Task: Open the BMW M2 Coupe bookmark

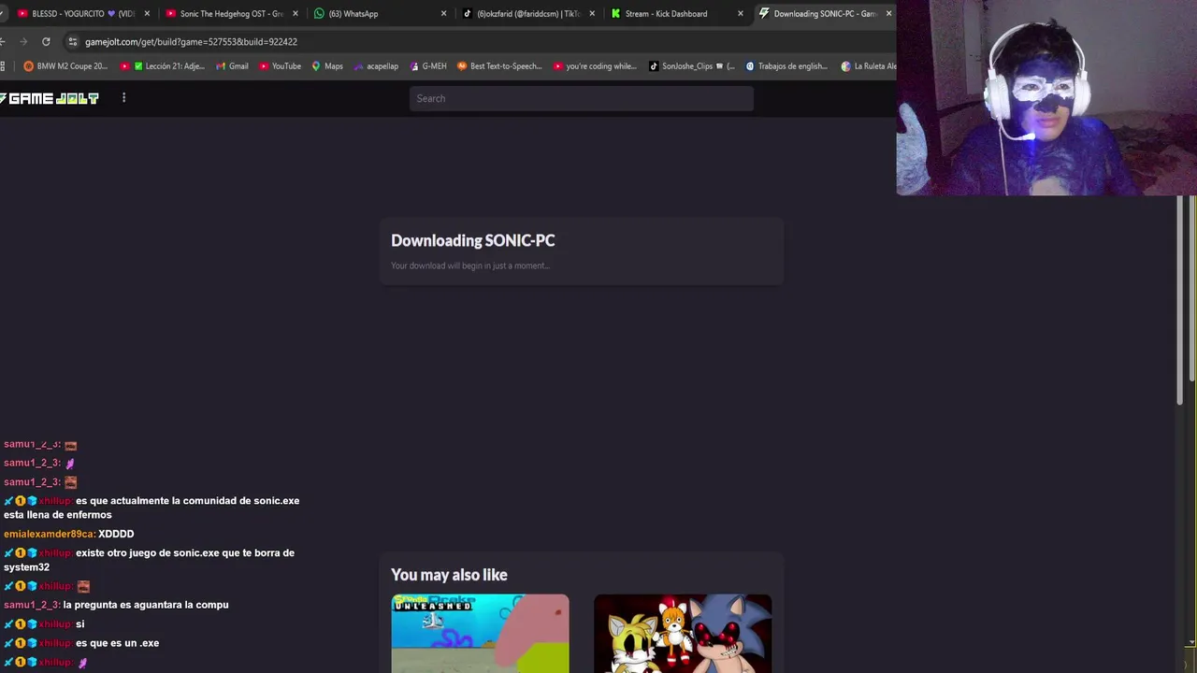Action: (65, 66)
